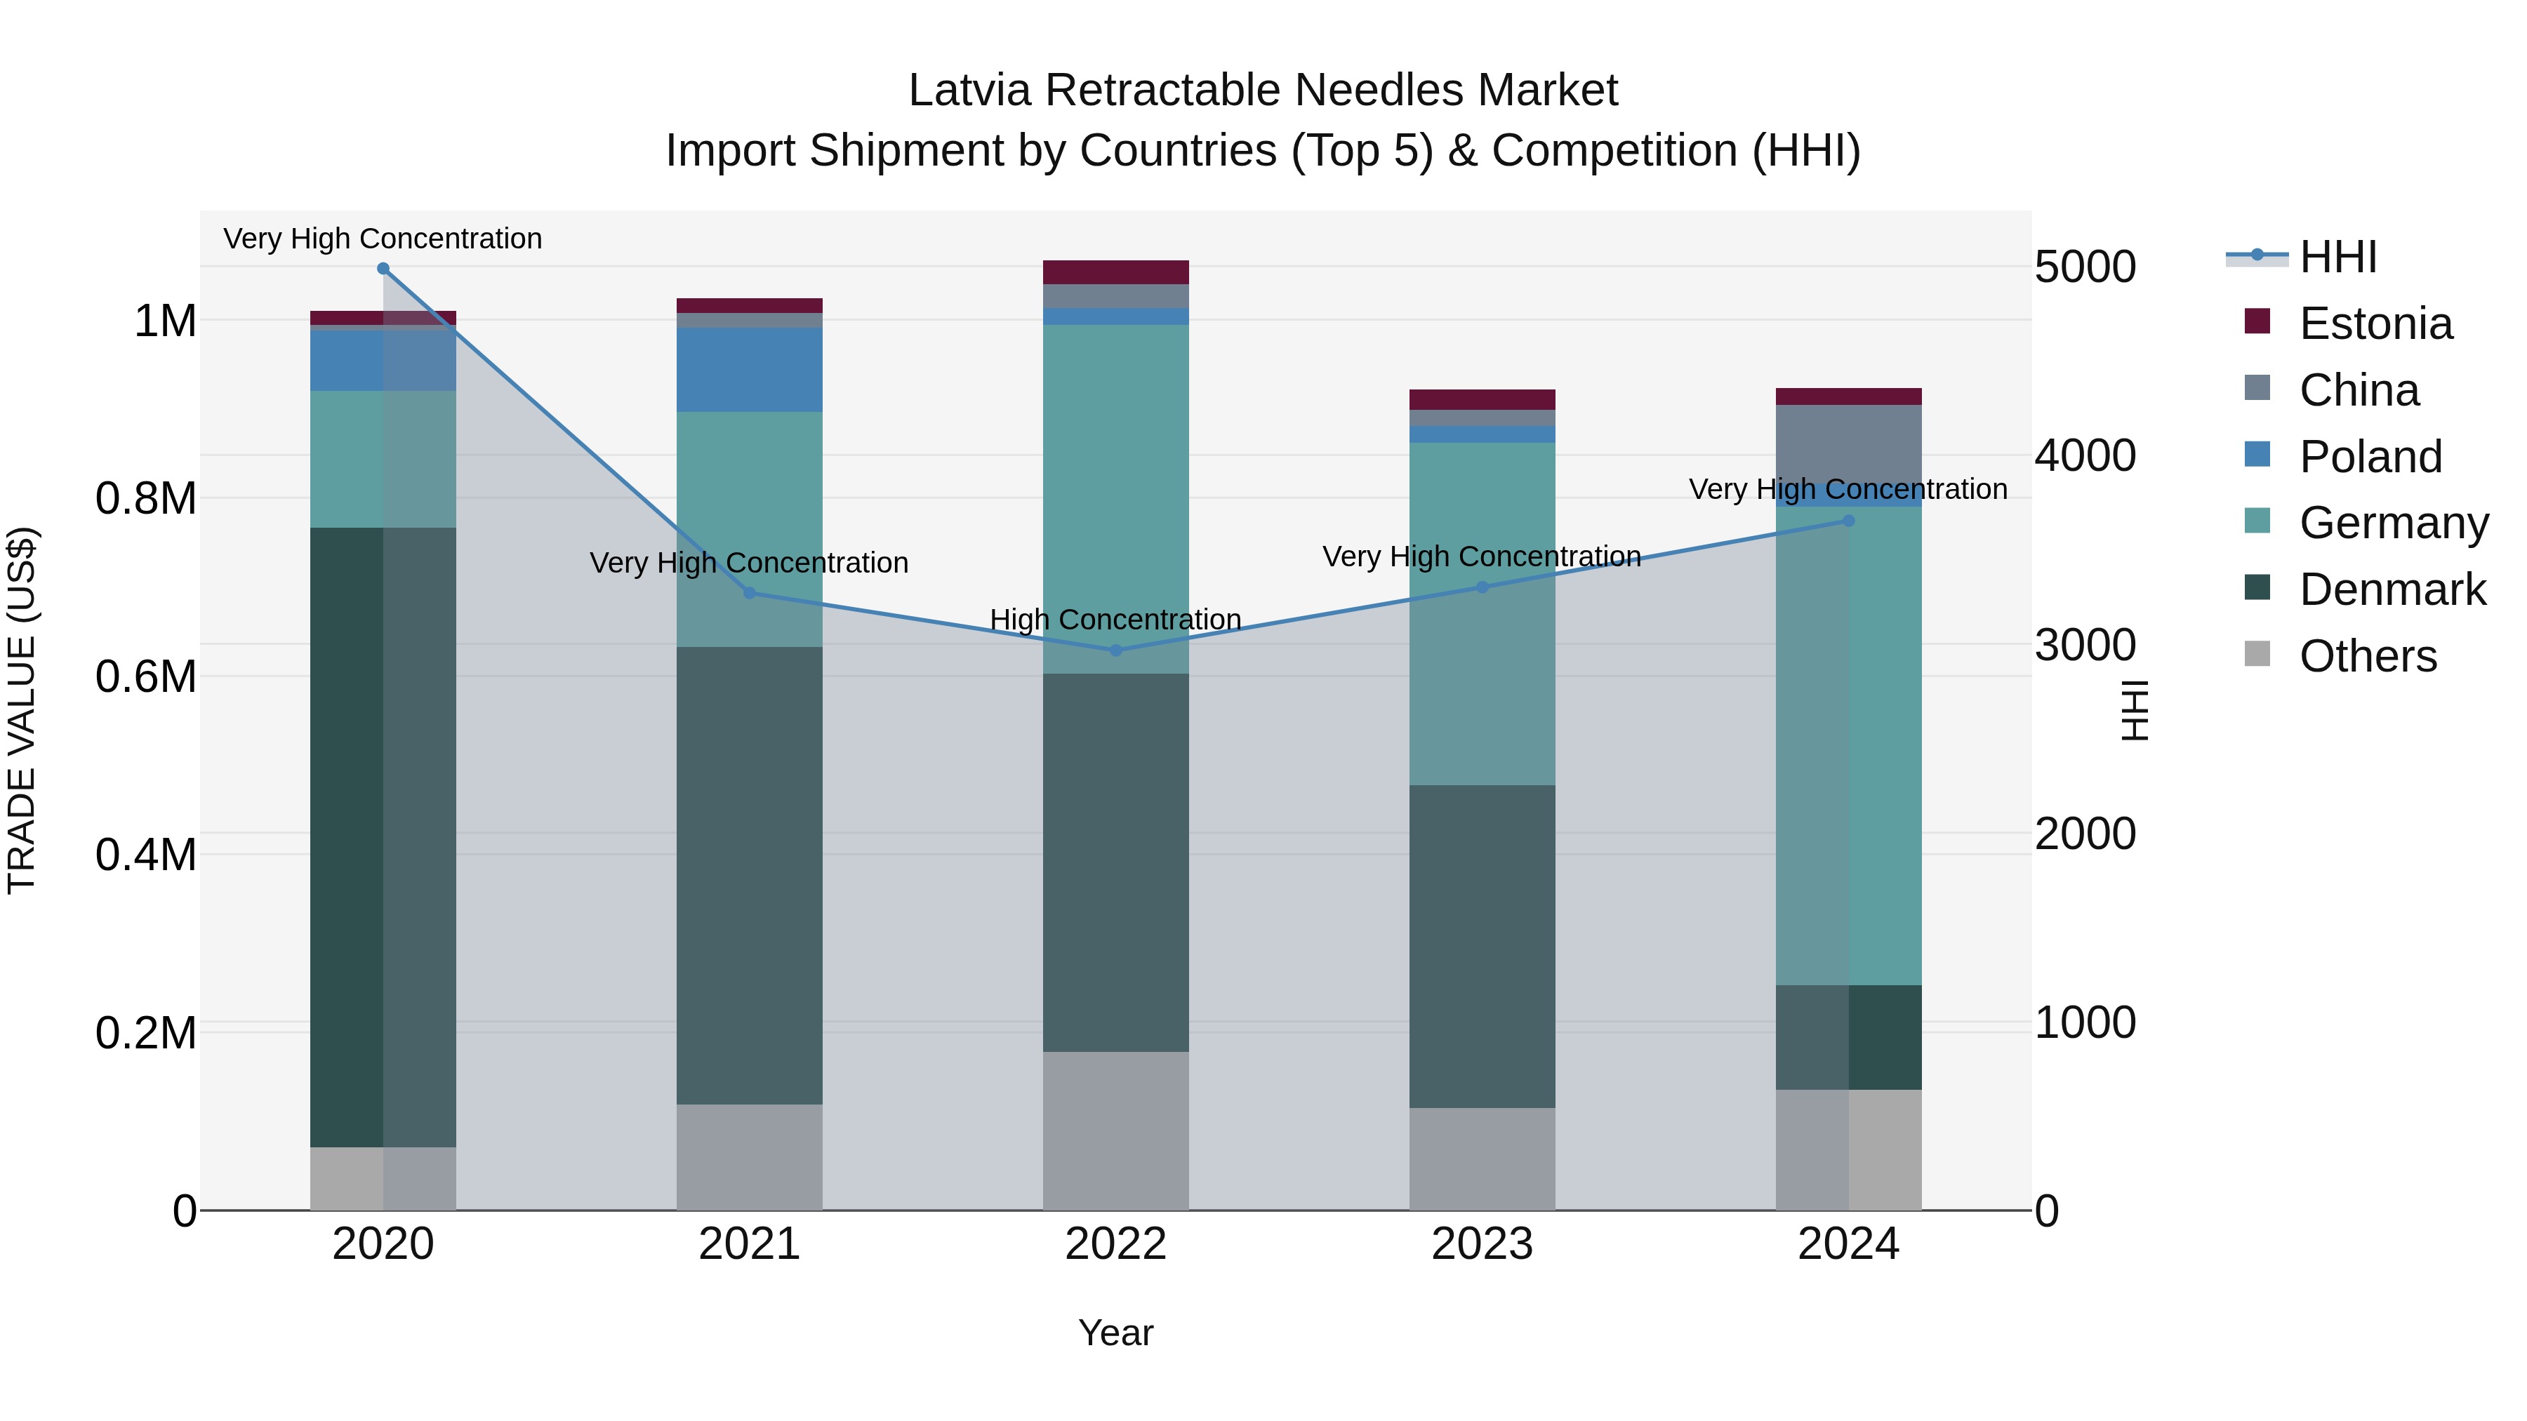Image resolution: width=2527 pixels, height=1421 pixels.
Task: Select the Others segment of 2023 bar
Action: [x=1483, y=1159]
